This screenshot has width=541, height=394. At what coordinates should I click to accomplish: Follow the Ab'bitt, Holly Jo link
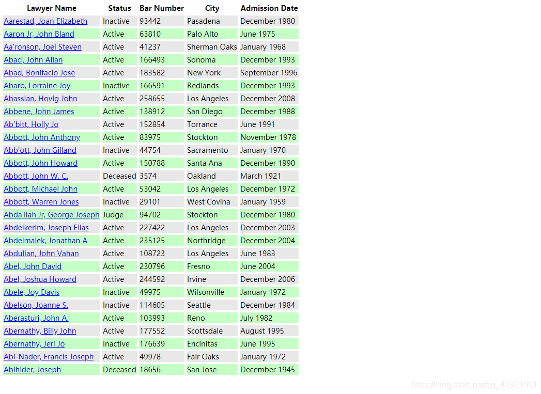tap(31, 124)
